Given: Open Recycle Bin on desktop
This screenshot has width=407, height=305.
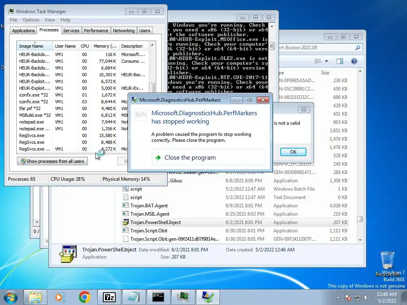Looking at the screenshot, I should (x=387, y=263).
